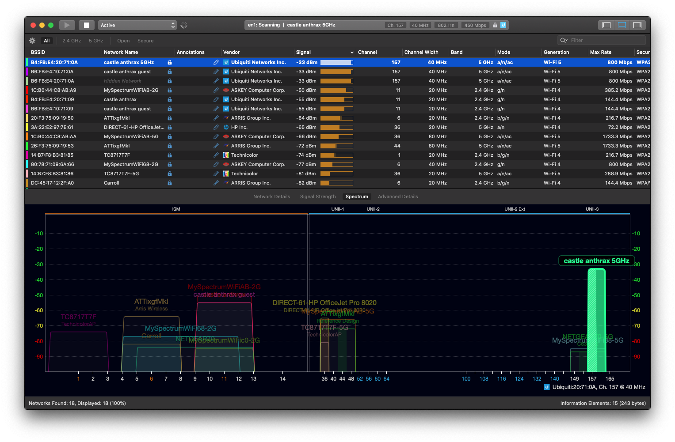Show All networks filter
Screen dimensions: 675x442
click(46, 41)
